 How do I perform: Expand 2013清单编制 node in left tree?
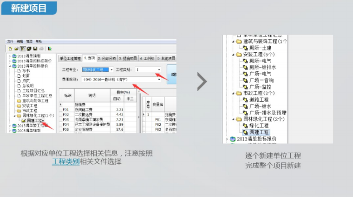click(9, 56)
